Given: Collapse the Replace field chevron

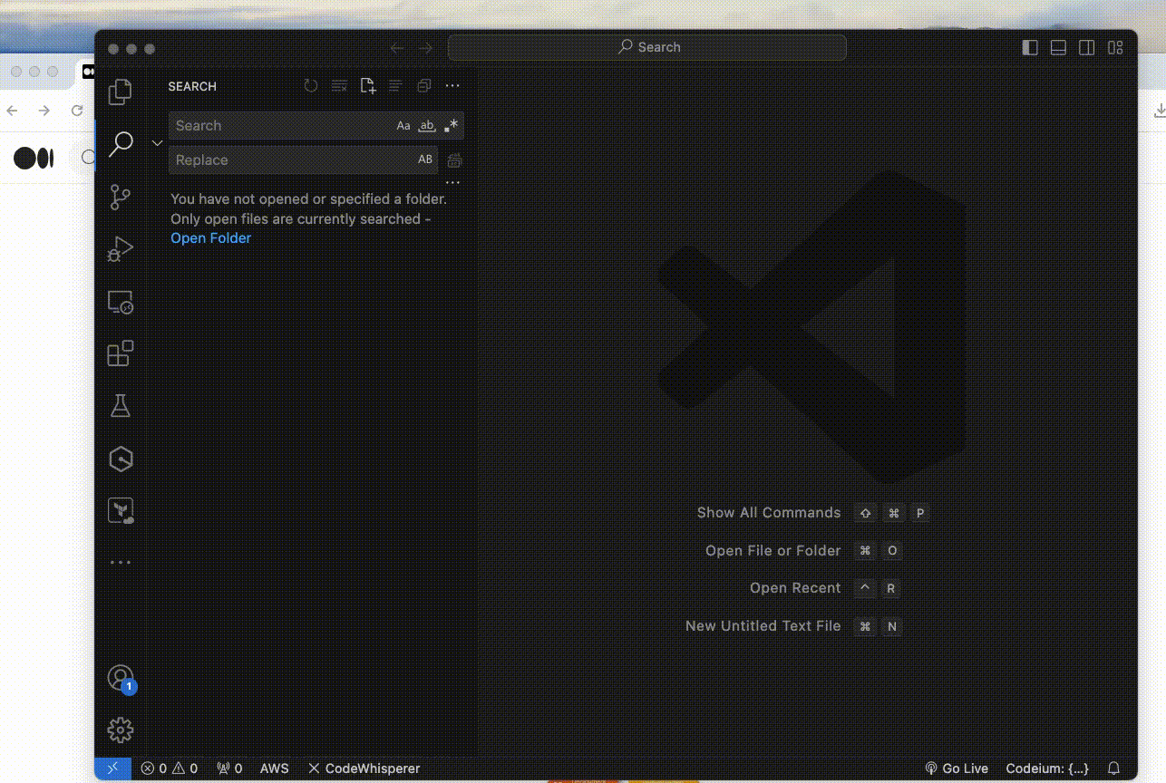Looking at the screenshot, I should pos(157,143).
